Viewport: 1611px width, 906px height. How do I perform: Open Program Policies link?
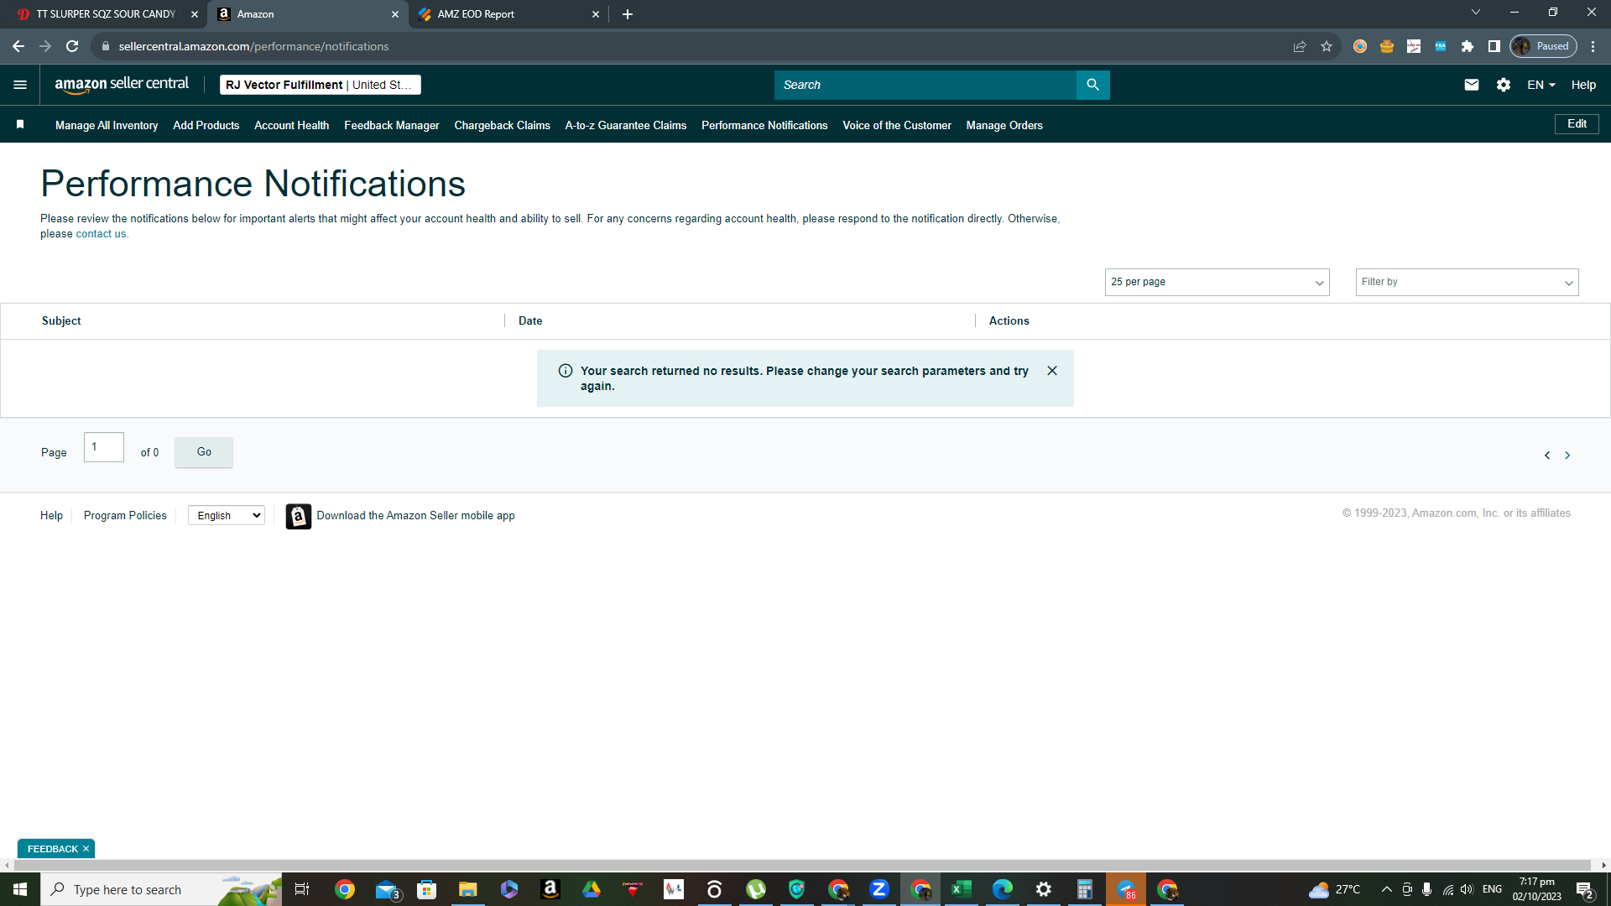tap(125, 516)
